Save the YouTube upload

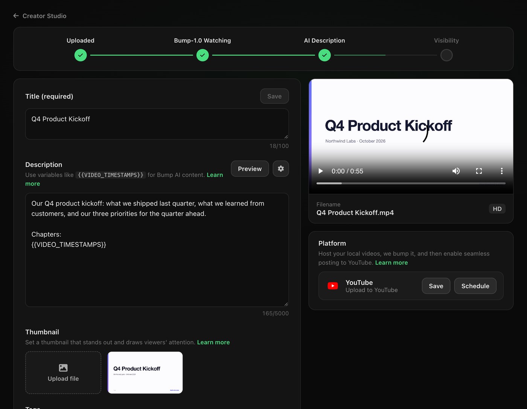tap(436, 286)
